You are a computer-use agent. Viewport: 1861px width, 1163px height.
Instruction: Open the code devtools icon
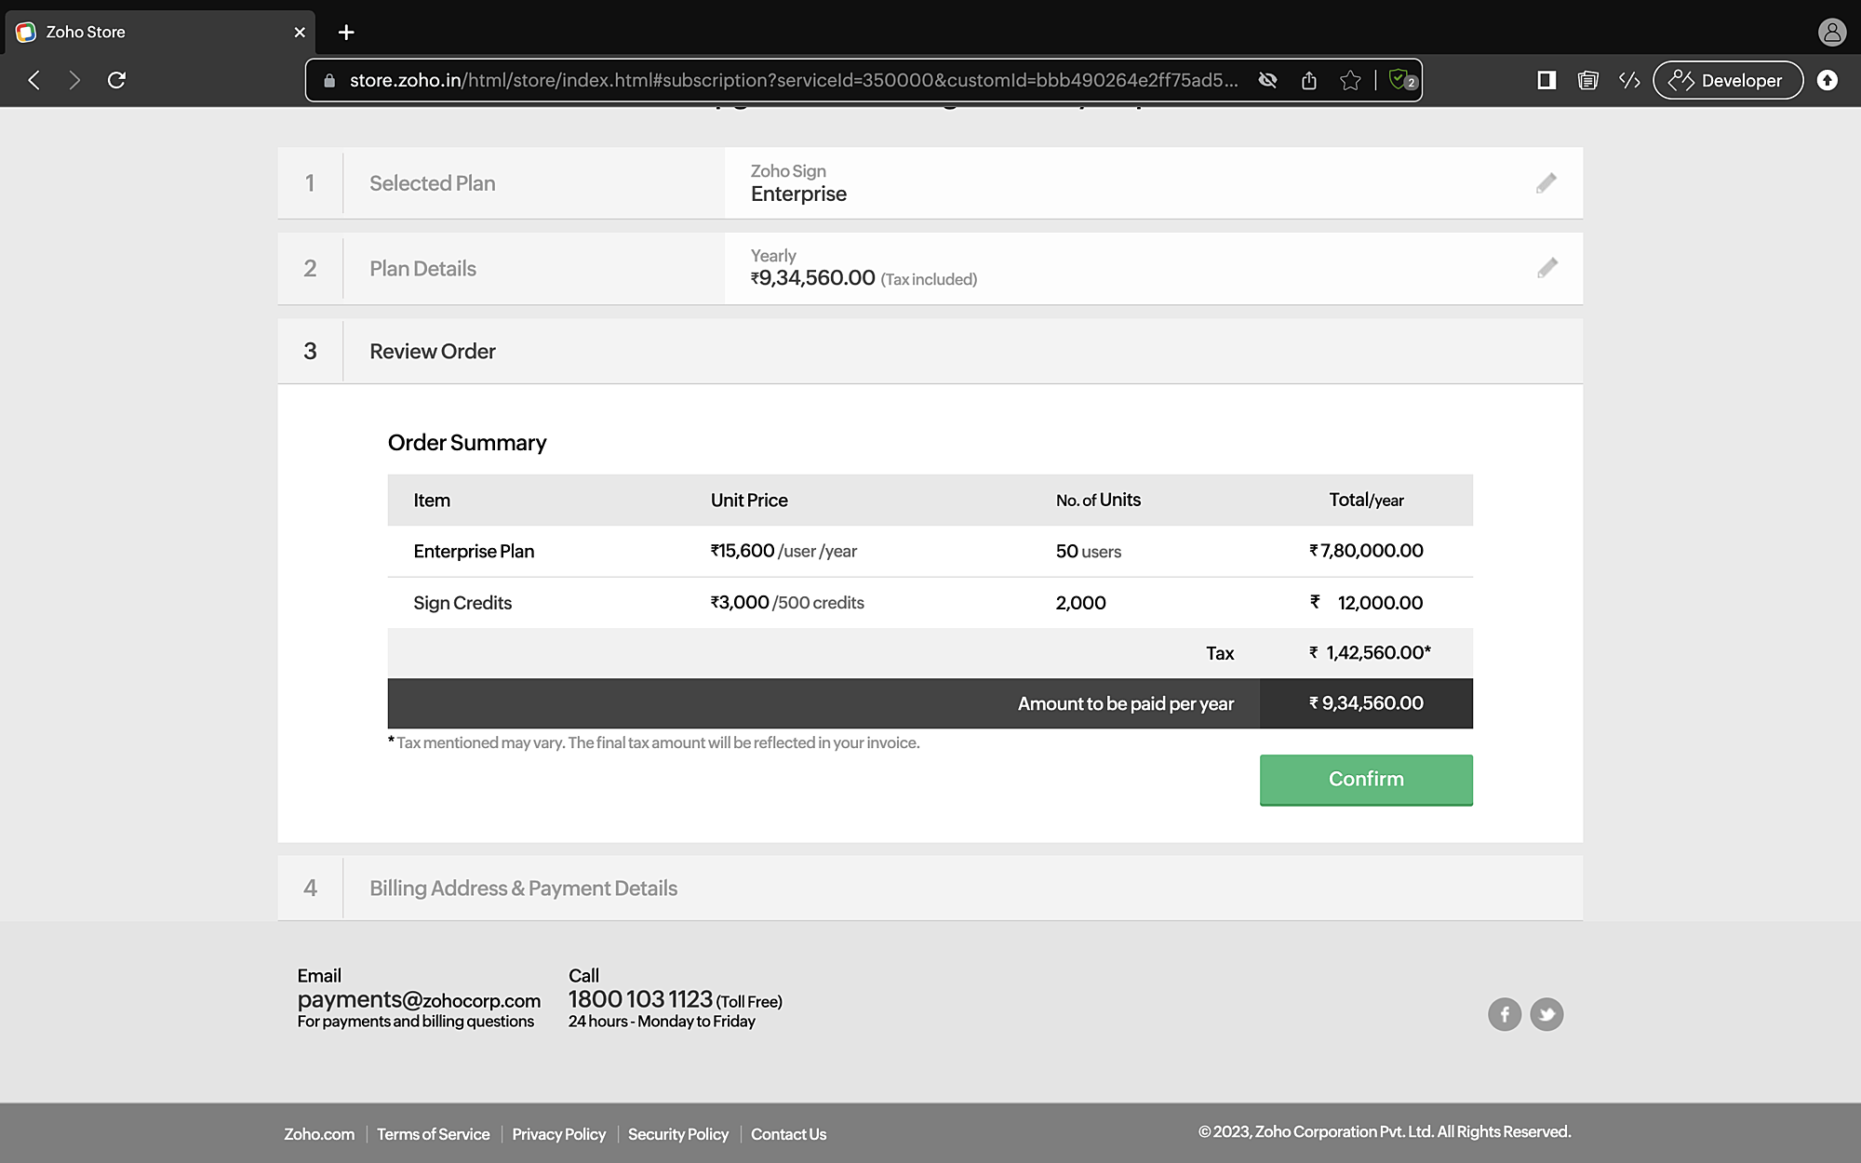[x=1628, y=80]
